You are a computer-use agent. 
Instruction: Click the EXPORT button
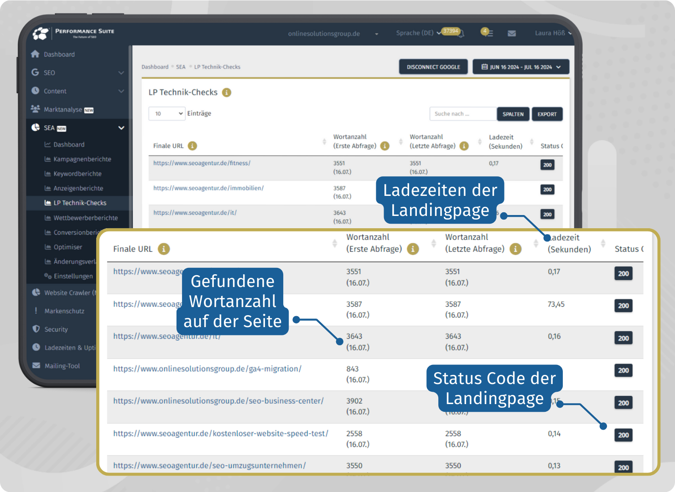coord(547,114)
